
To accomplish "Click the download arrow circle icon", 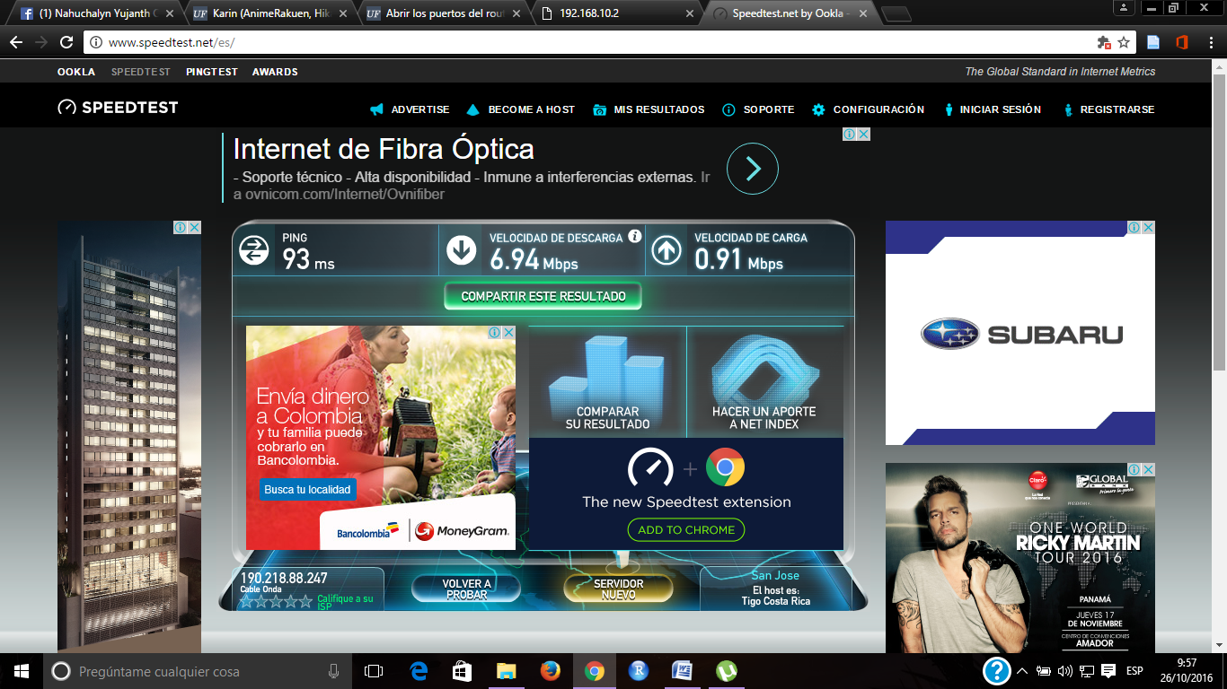I will pos(462,250).
